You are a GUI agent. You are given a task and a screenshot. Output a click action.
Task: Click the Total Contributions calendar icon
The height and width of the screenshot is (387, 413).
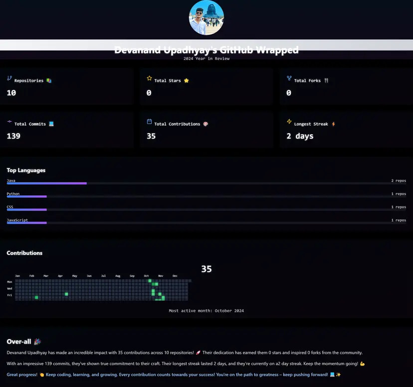coord(149,122)
